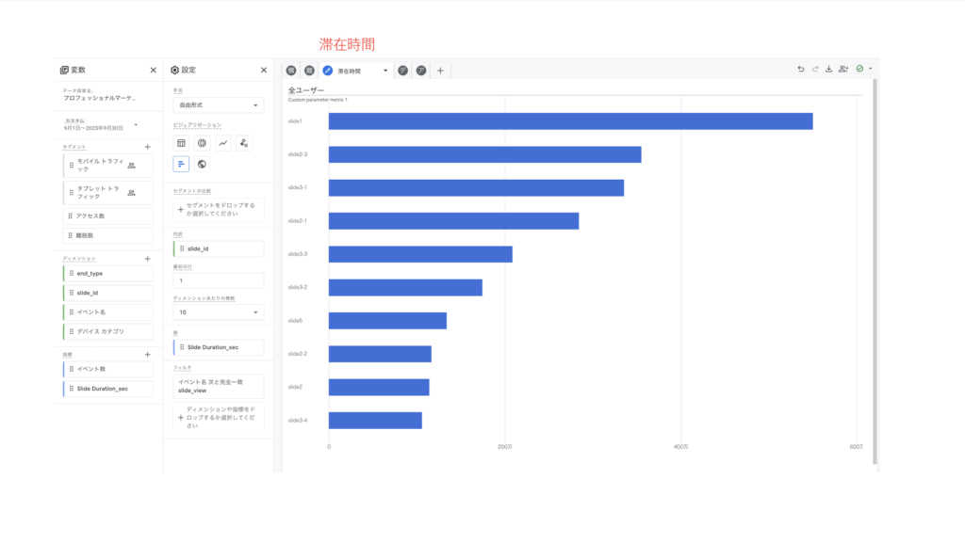Add a new segment with plus icon

(147, 147)
